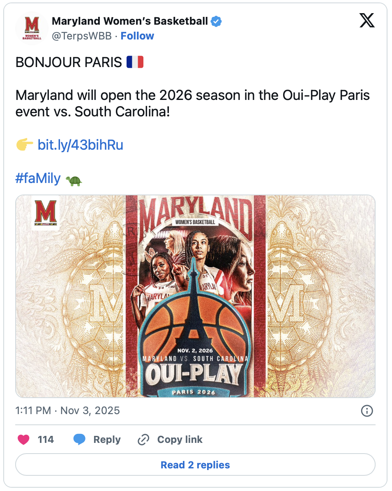The image size is (392, 491).
Task: Open the 1:11 PM · Nov 3, 2025 timestamp
Action: 67,410
